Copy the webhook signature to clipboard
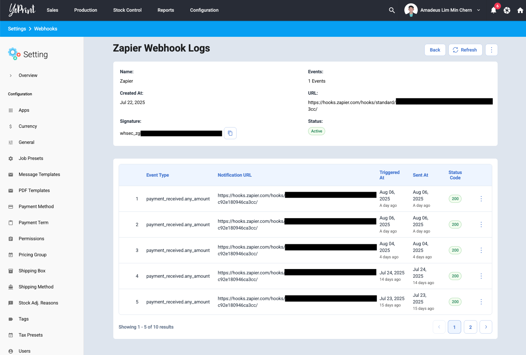This screenshot has height=355, width=526. [230, 133]
